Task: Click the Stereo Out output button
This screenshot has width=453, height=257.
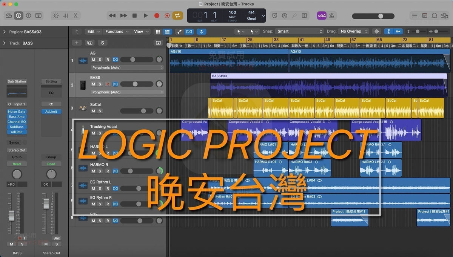Action: (x=17, y=150)
